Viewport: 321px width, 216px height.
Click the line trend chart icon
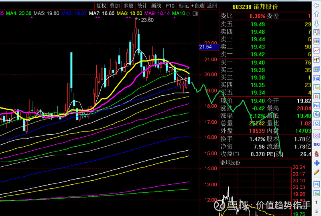(317, 48)
